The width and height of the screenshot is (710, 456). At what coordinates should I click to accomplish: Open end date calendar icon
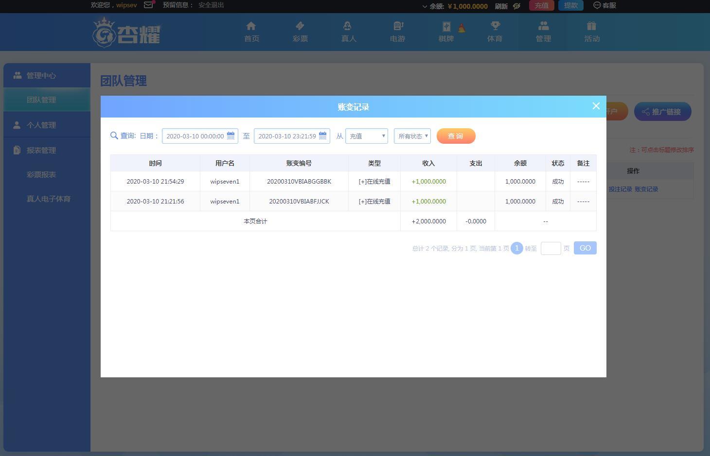point(322,135)
